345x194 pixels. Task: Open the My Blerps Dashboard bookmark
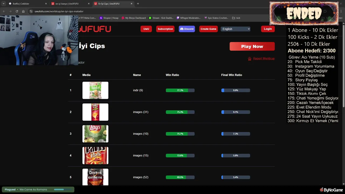coord(134,18)
